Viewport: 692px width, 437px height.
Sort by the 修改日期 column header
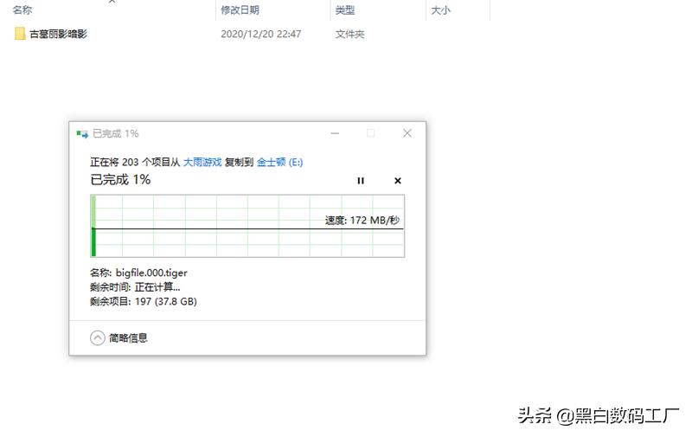[240, 10]
